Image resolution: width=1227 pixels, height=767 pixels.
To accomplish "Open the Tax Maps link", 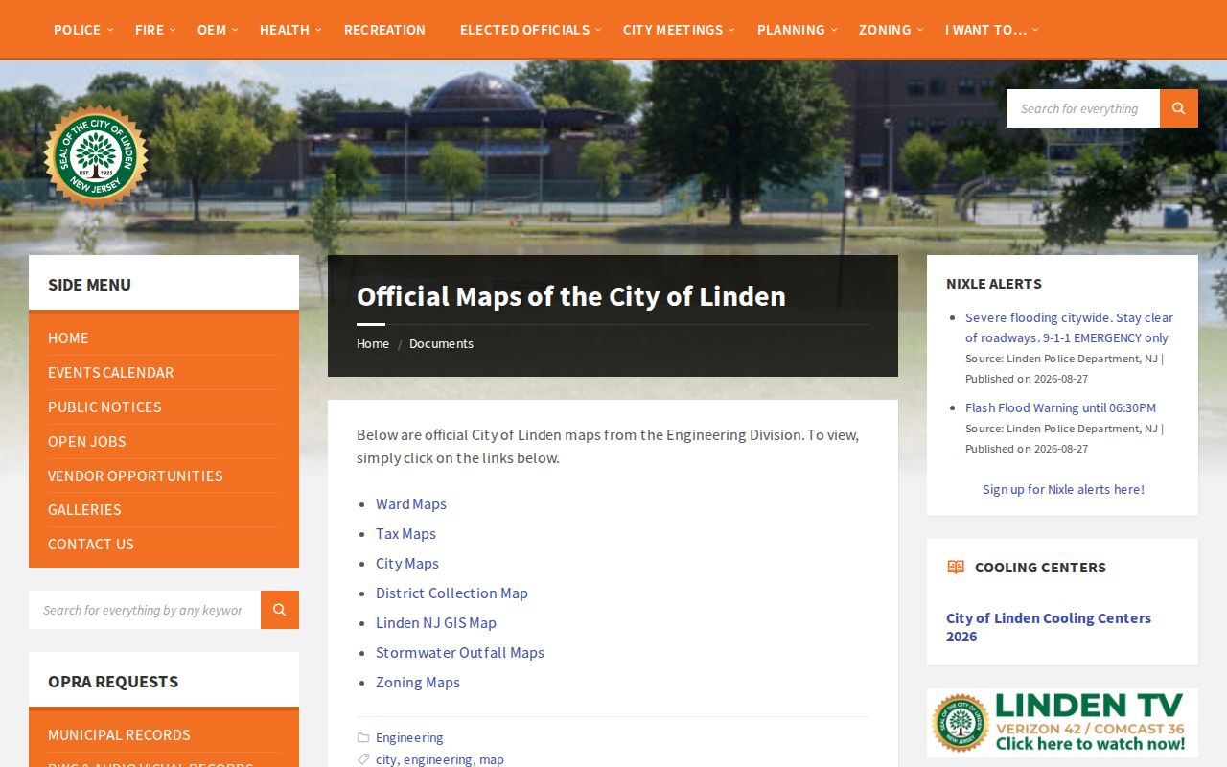I will [x=405, y=534].
